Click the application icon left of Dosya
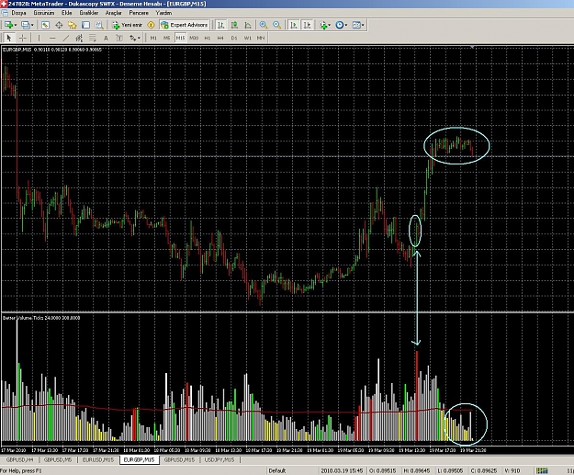 [x=5, y=13]
